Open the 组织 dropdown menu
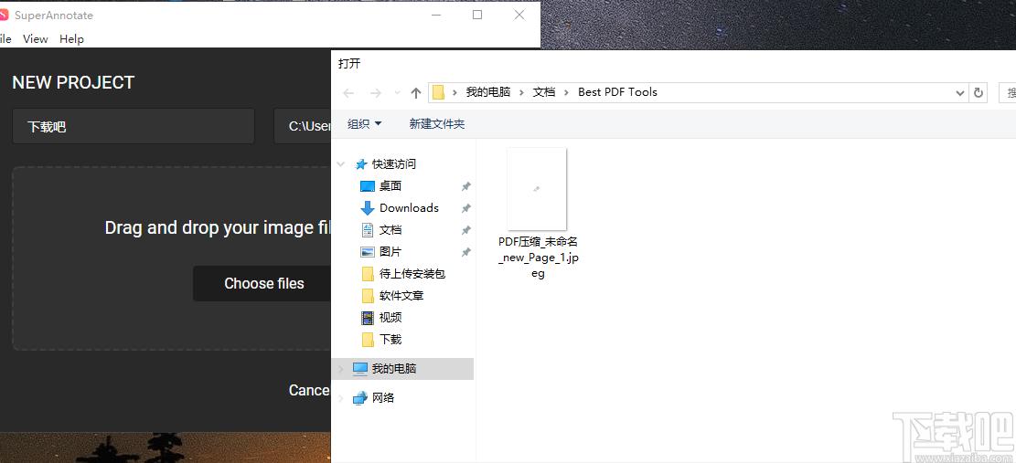This screenshot has width=1016, height=463. (364, 123)
